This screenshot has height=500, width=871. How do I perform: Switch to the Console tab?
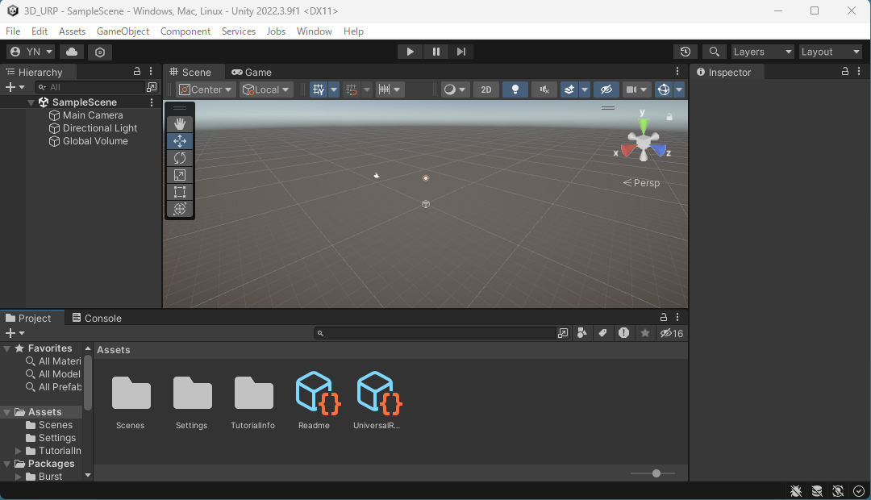click(96, 318)
